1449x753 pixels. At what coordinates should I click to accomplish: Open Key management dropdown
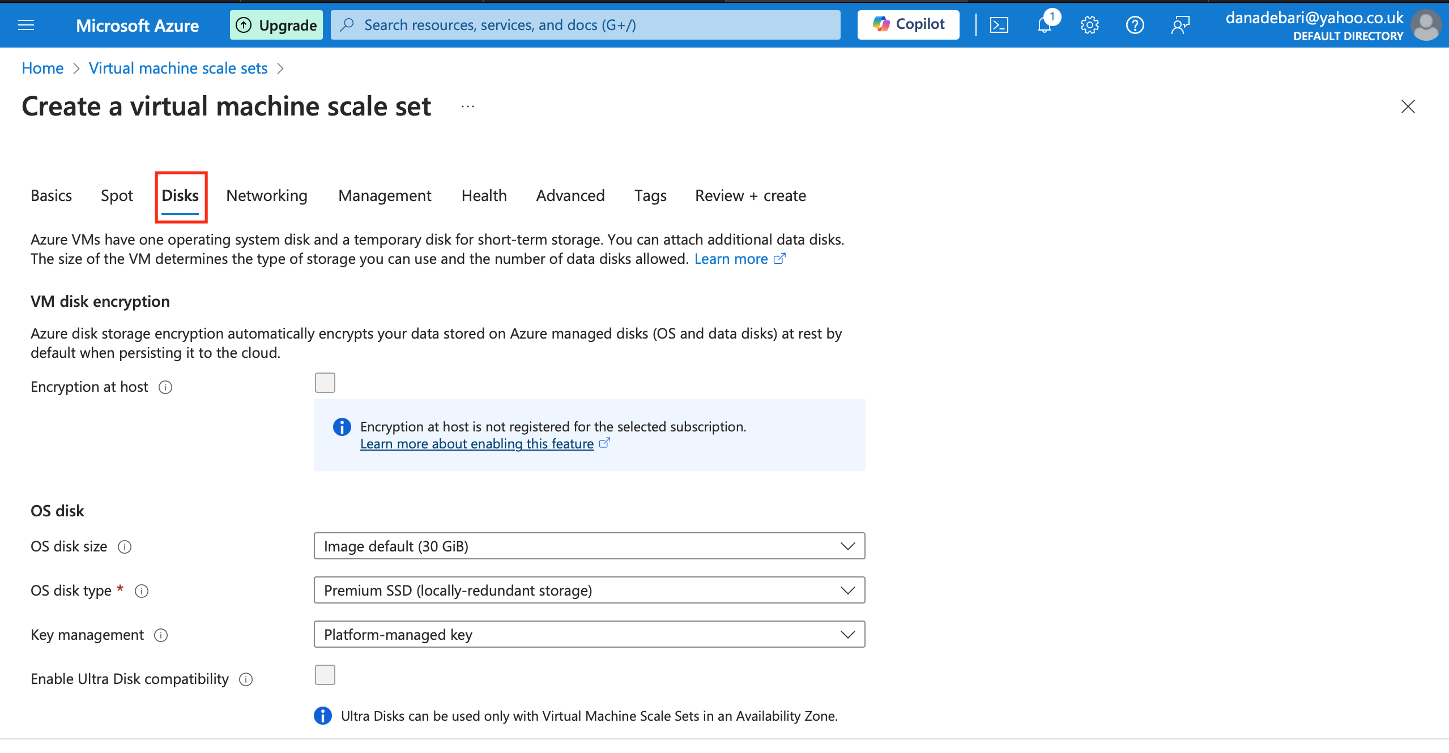(589, 635)
